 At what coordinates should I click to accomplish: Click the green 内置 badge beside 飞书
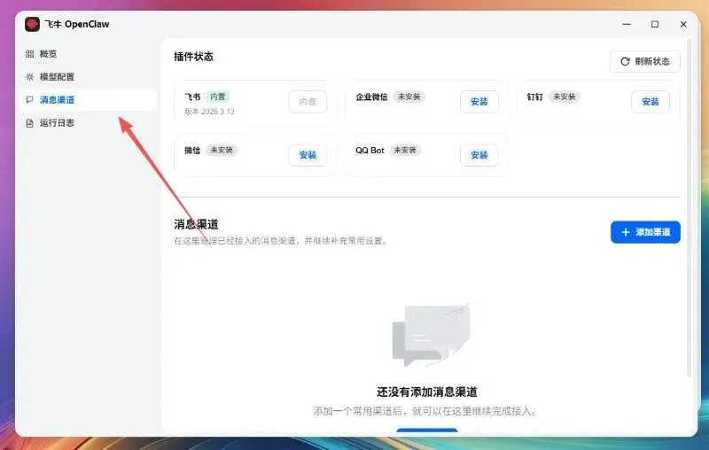tap(217, 97)
